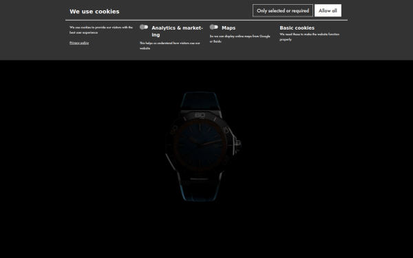Select the Basic cookies heading
The image size is (413, 258).
297,28
